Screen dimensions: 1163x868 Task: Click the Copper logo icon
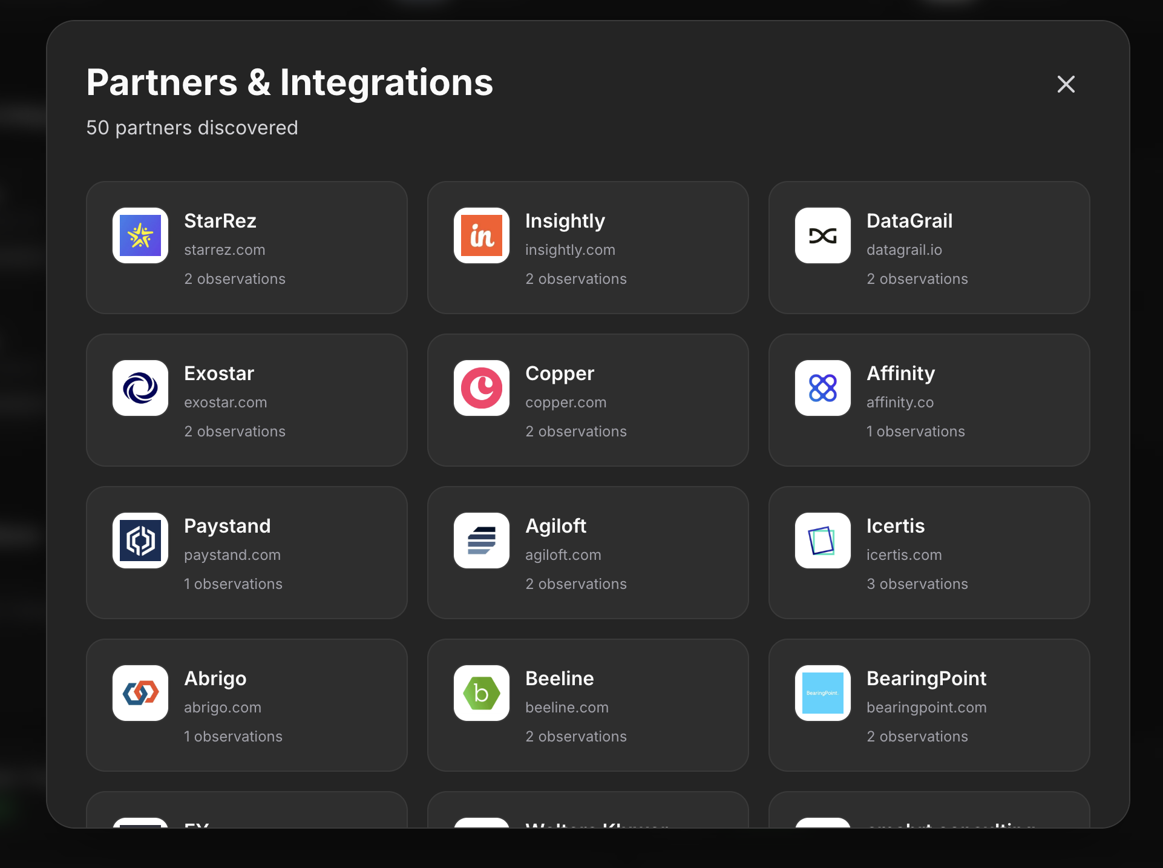(481, 388)
